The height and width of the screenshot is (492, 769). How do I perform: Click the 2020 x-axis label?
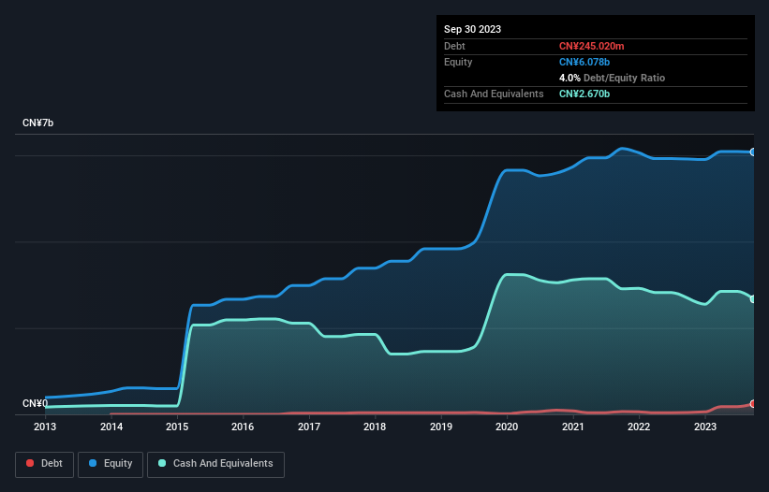tap(507, 427)
